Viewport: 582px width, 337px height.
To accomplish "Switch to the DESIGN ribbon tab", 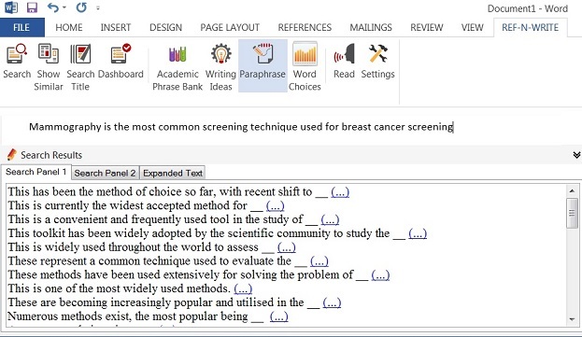I will [x=165, y=27].
